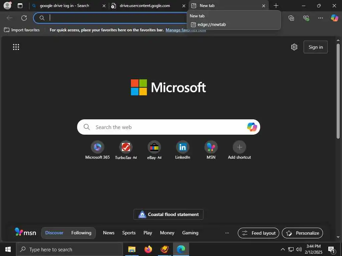The height and width of the screenshot is (256, 342).
Task: Open Firefox from taskbar
Action: pyautogui.click(x=148, y=249)
